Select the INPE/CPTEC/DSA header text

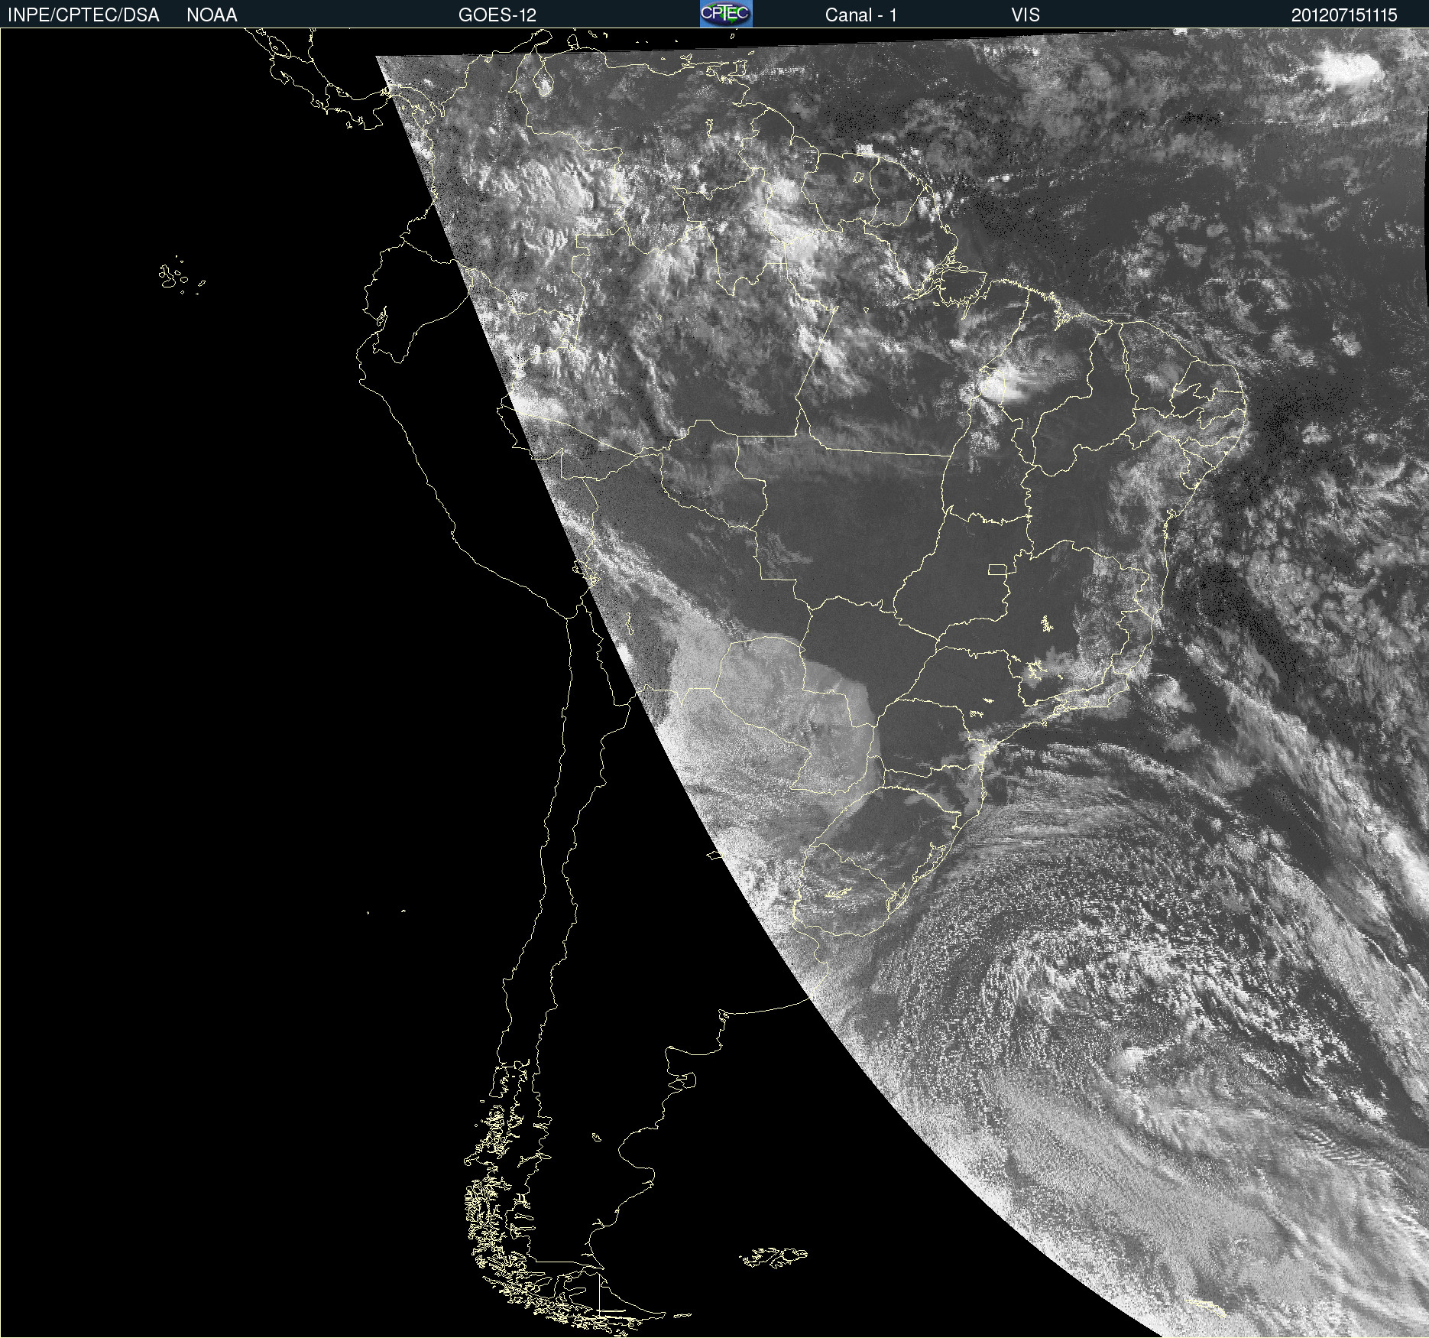click(x=83, y=15)
